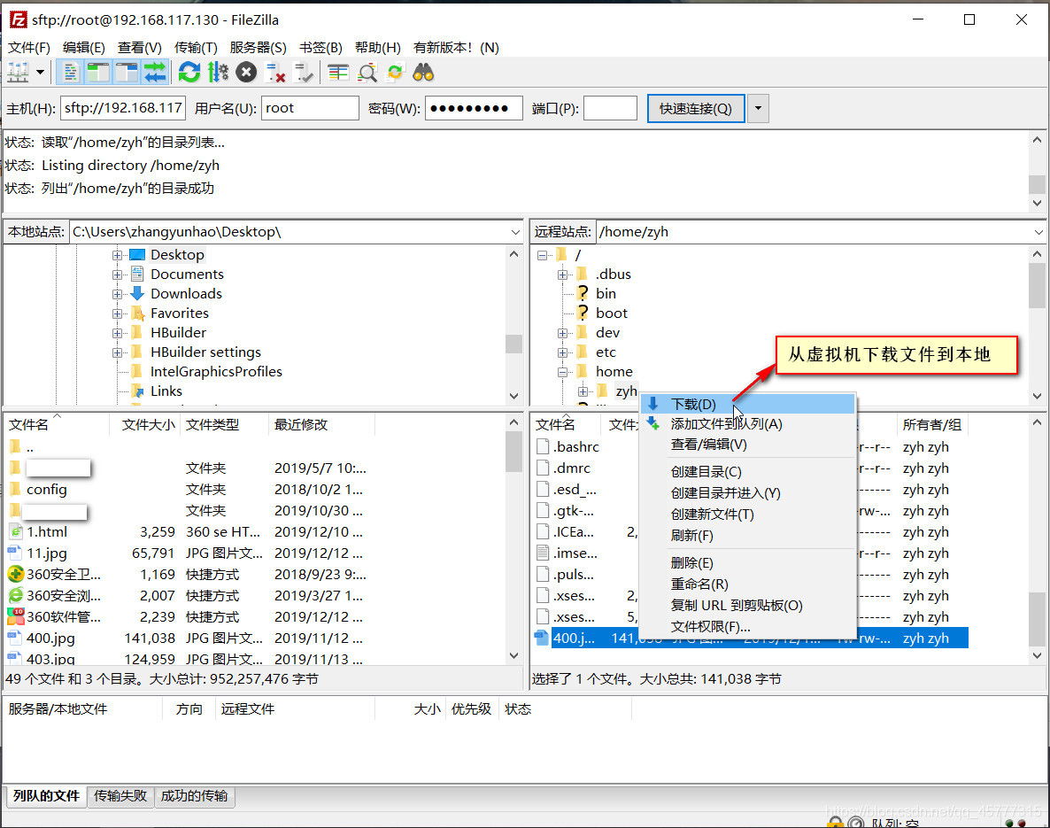Sort local list by 文件大小 column
The height and width of the screenshot is (828, 1050).
144,425
